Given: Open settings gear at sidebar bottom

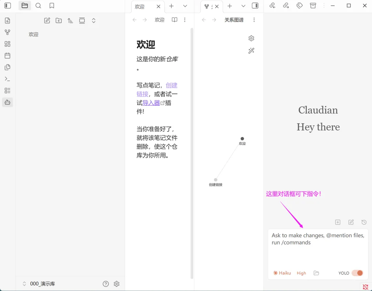Looking at the screenshot, I should (x=116, y=284).
